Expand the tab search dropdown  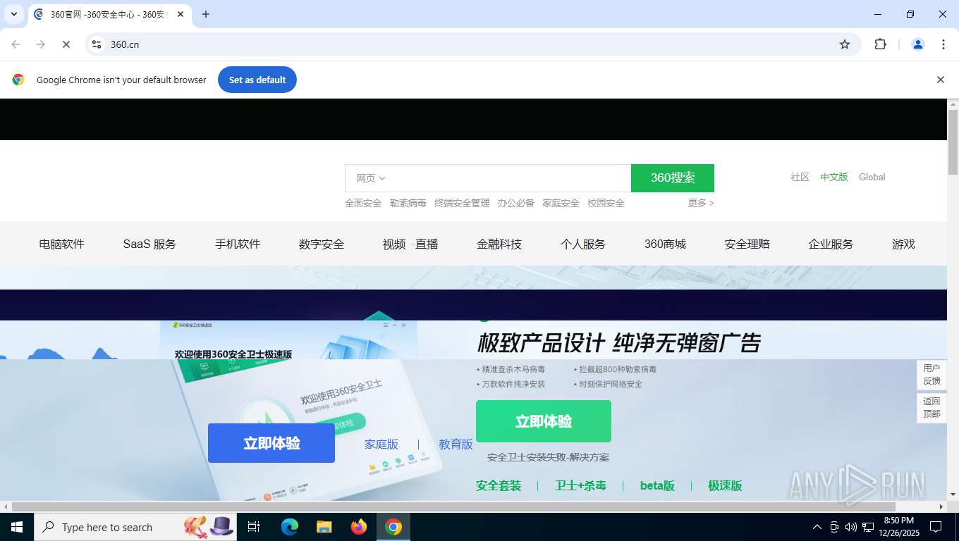[x=13, y=14]
